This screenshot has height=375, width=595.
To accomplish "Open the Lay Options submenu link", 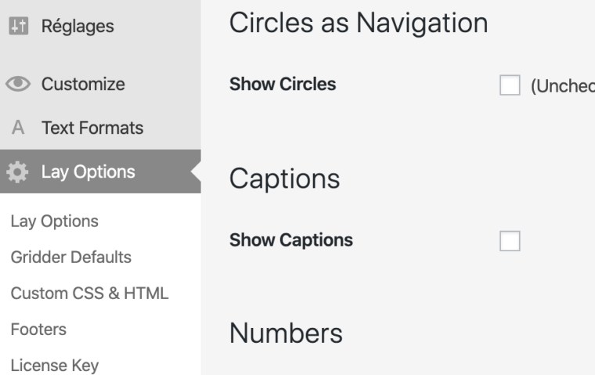I will tap(55, 222).
